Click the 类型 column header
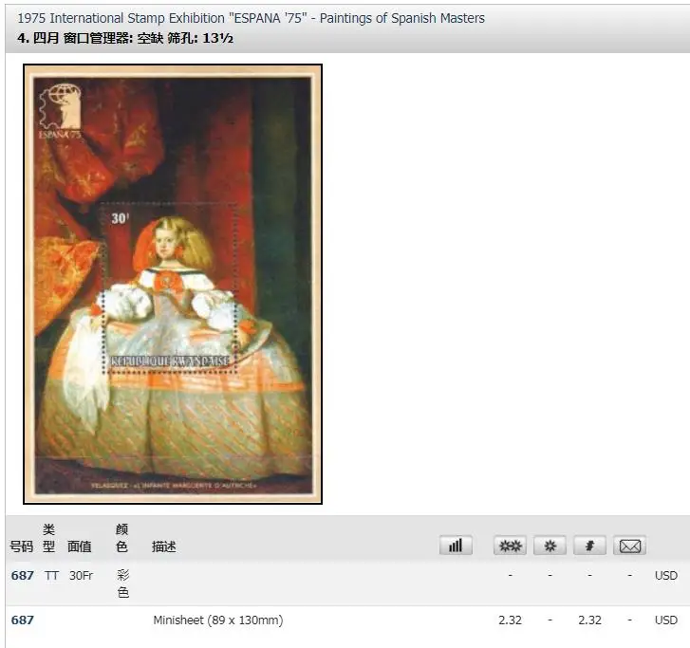The height and width of the screenshot is (648, 690). point(48,538)
